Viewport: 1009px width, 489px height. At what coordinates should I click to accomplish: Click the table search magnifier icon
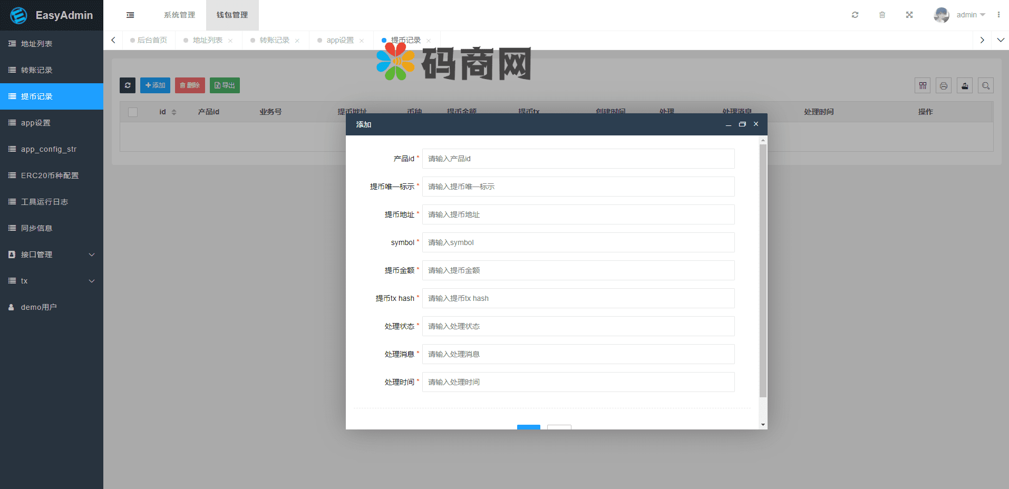[986, 85]
